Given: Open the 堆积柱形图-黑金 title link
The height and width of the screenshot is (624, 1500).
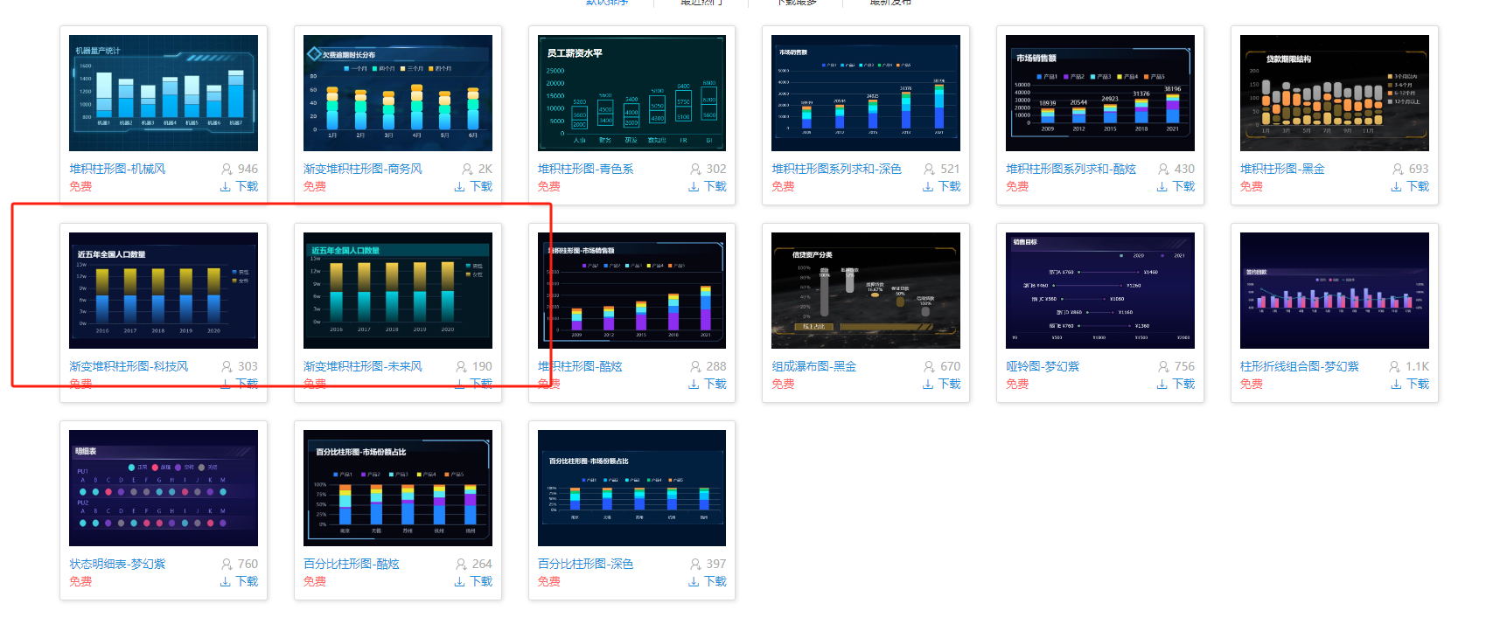Looking at the screenshot, I should coord(1282,169).
